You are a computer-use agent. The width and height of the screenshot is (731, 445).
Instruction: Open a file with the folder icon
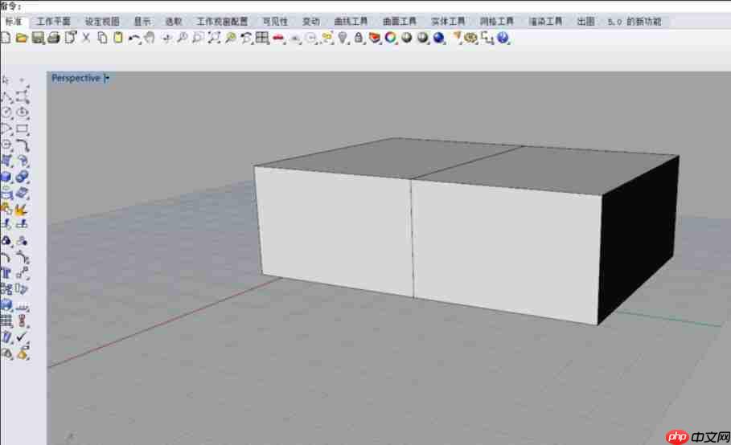(x=22, y=38)
